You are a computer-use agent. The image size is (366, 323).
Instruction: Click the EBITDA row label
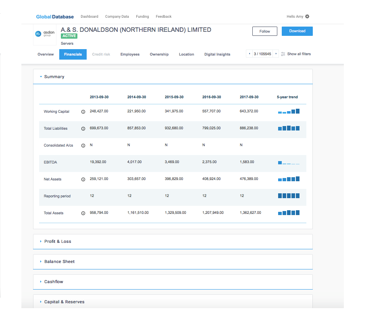pos(50,162)
